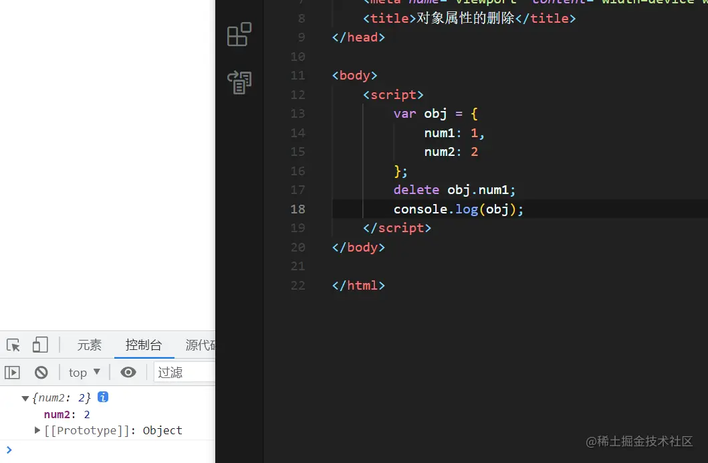The image size is (708, 463).
Task: Click line number 13 in the editor gutter
Action: [298, 113]
